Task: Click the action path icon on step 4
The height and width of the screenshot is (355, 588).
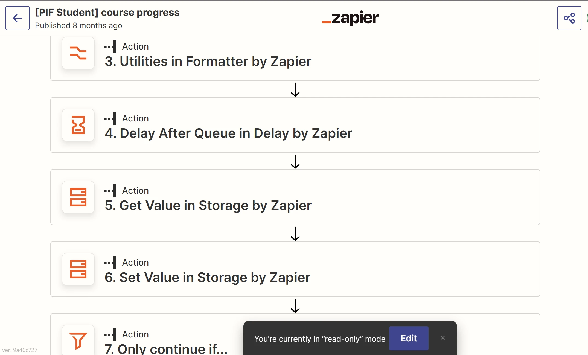Action: point(110,119)
